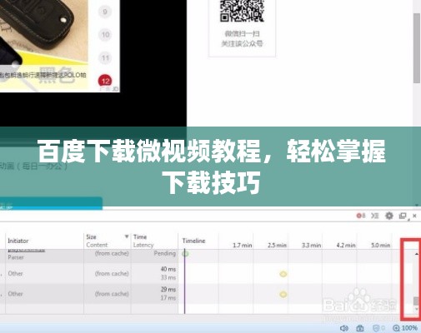The image size is (421, 333).
Task: Select image page number 9
Action: (x=105, y=12)
